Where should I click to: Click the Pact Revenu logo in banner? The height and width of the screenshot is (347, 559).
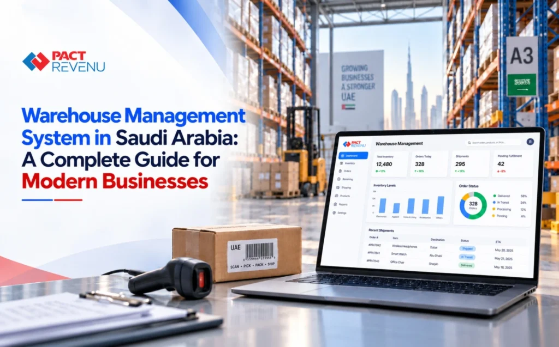pos(64,62)
